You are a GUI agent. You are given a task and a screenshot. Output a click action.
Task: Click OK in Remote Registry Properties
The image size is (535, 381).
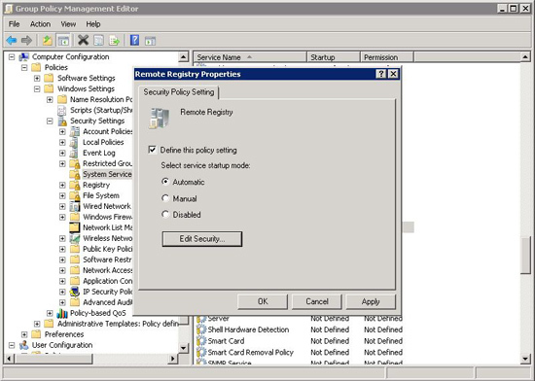coord(263,301)
